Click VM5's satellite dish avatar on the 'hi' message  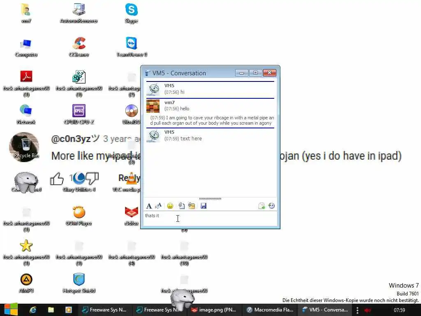pyautogui.click(x=153, y=89)
